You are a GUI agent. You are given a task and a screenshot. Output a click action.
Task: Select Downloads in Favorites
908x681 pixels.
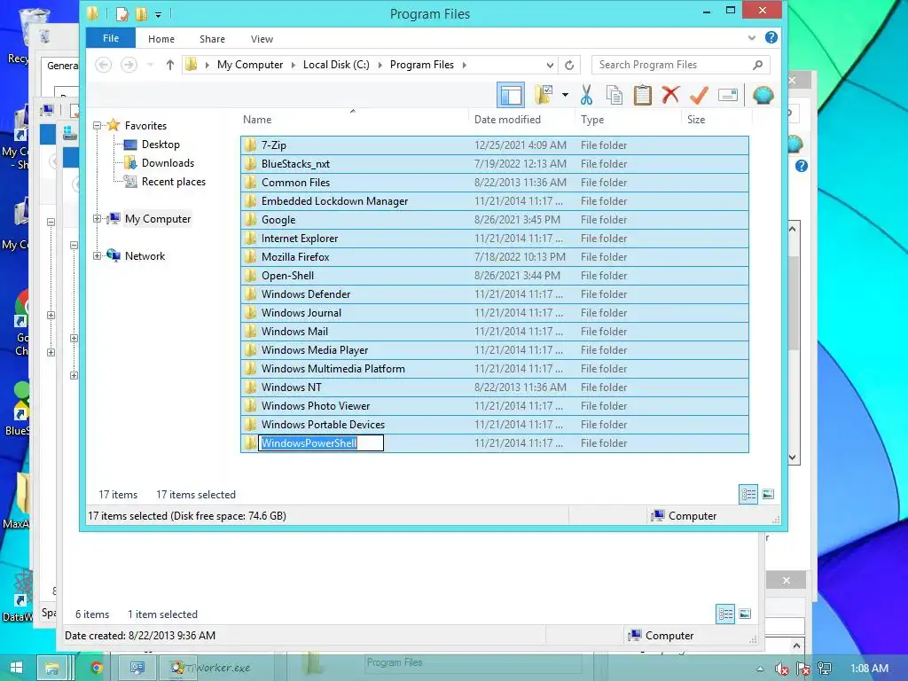[168, 163]
